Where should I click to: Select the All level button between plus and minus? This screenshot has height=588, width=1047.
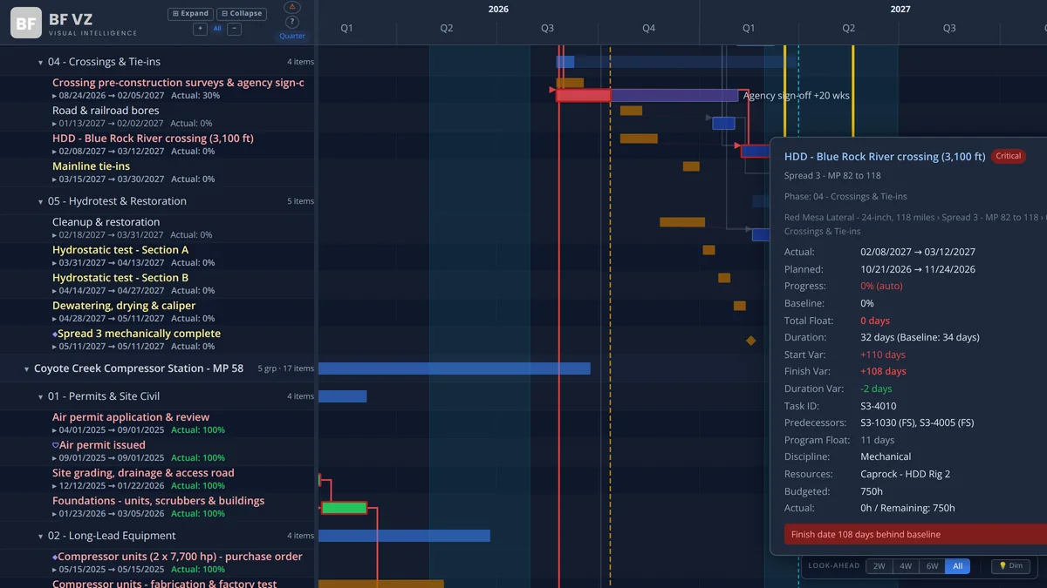(217, 29)
